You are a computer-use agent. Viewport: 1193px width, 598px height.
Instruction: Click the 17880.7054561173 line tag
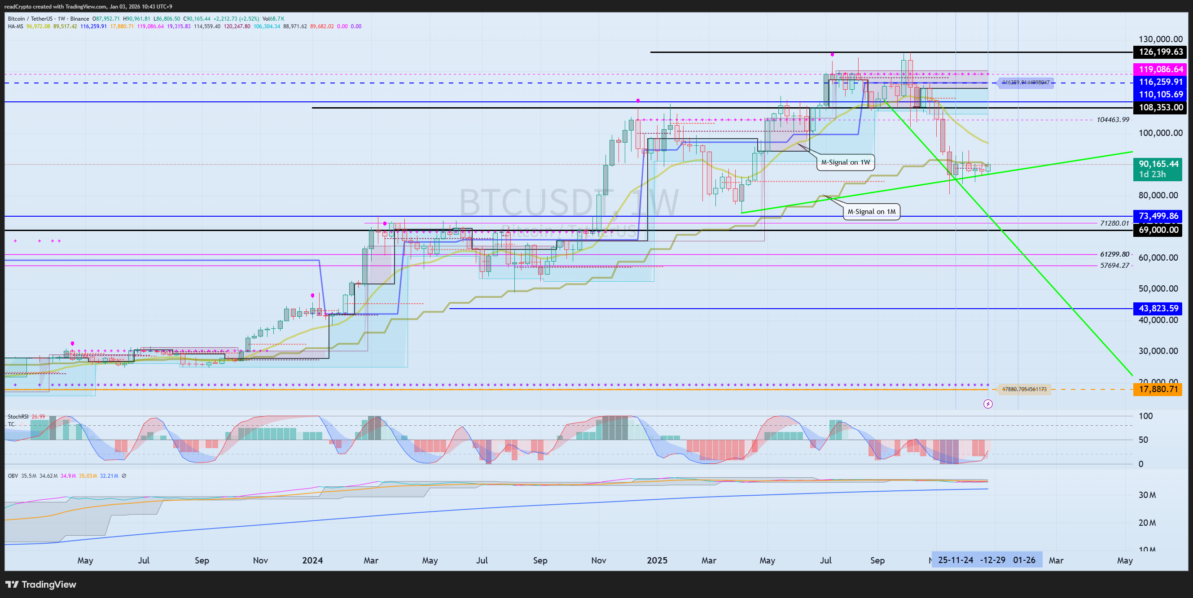click(x=1023, y=389)
